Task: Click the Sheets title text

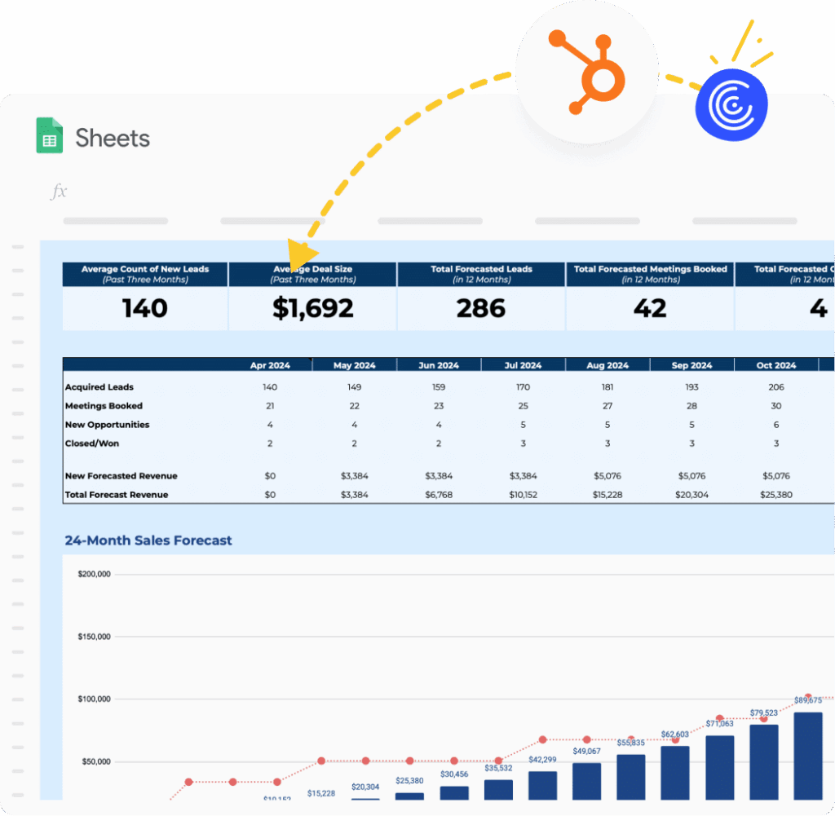Action: tap(113, 138)
